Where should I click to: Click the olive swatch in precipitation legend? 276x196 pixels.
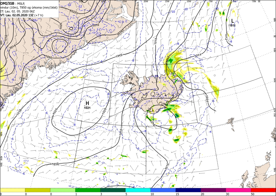(38, 190)
